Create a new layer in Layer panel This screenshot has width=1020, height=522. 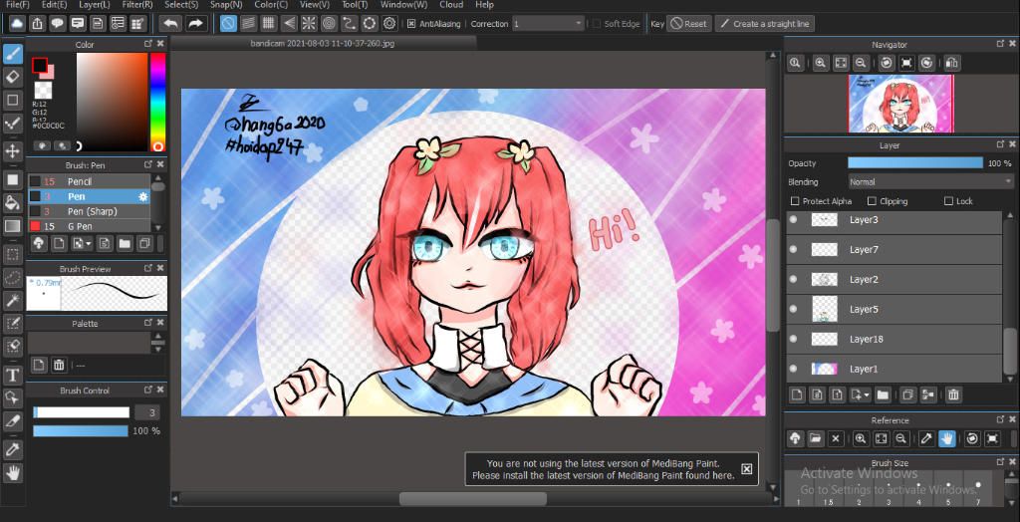(x=796, y=394)
